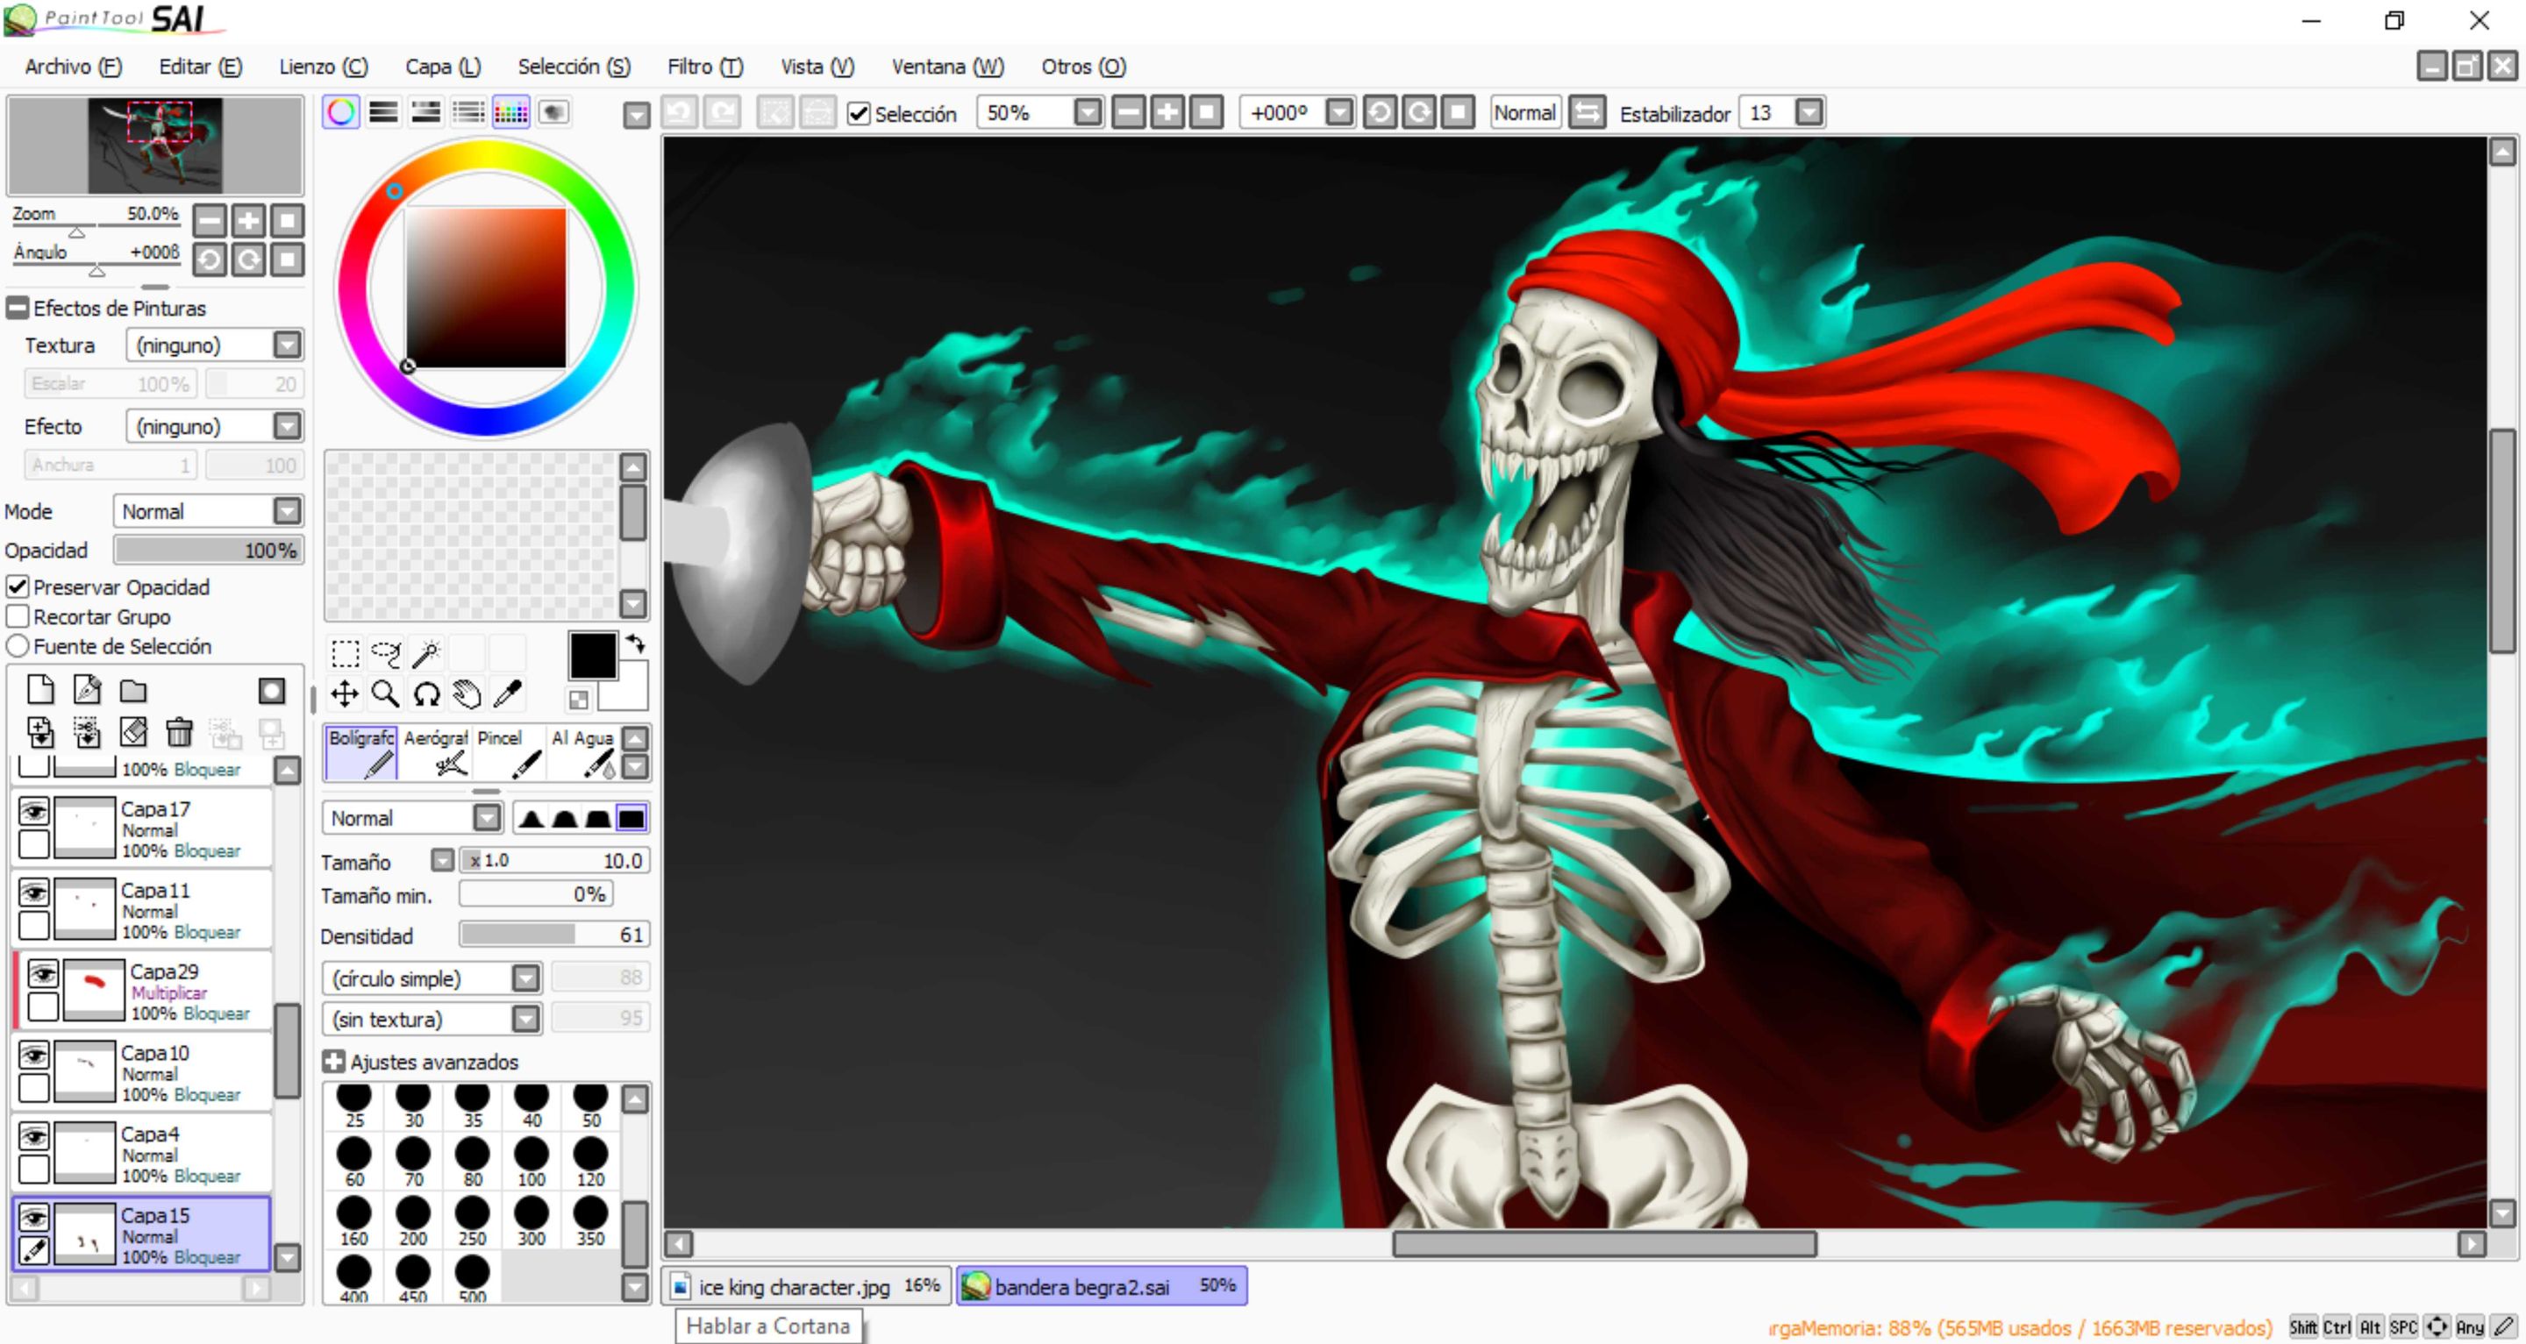Image resolution: width=2526 pixels, height=1344 pixels.
Task: Select the Aerógrafo brush tool
Action: [437, 752]
